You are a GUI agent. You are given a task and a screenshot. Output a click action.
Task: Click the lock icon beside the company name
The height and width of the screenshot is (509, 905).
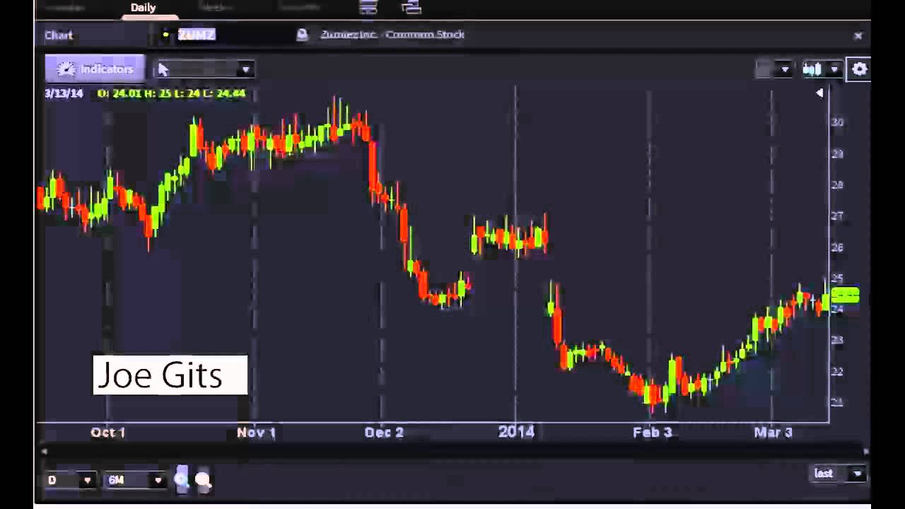[x=303, y=35]
